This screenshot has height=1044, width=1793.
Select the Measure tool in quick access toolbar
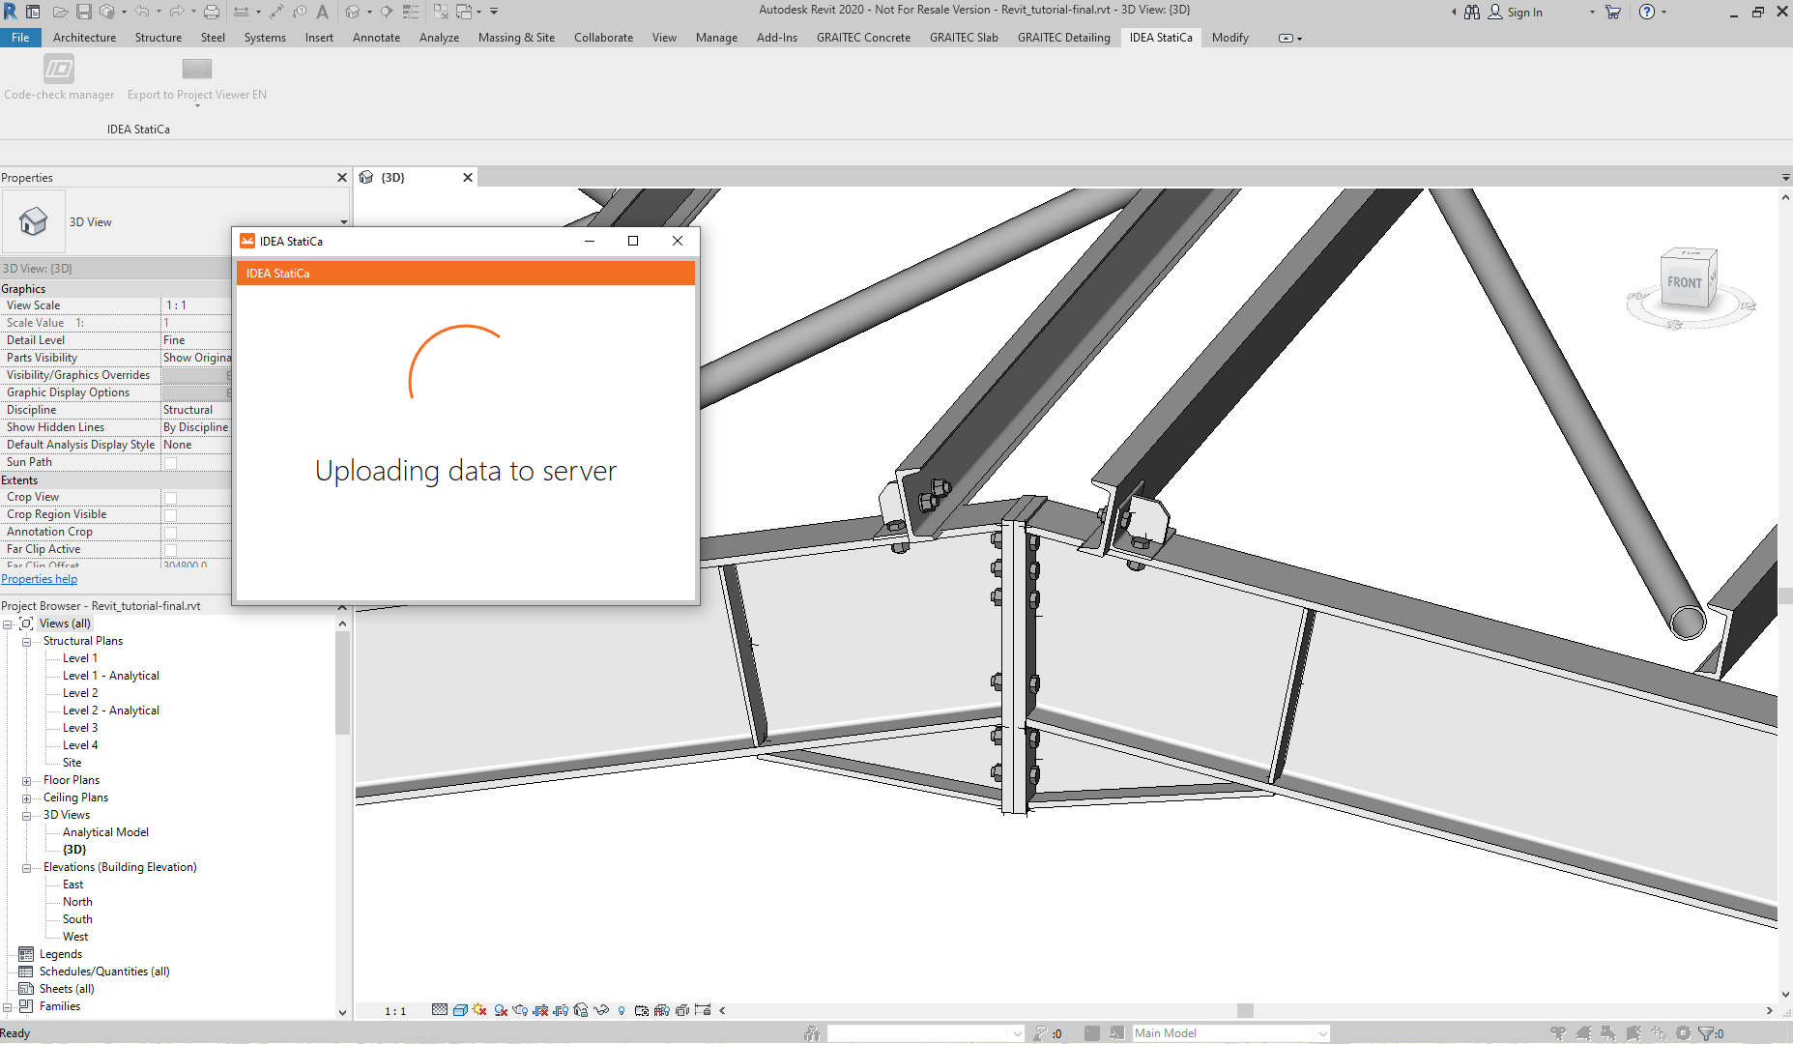pyautogui.click(x=243, y=12)
